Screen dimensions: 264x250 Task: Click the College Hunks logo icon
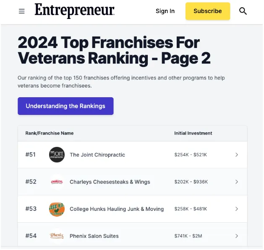[57, 209]
